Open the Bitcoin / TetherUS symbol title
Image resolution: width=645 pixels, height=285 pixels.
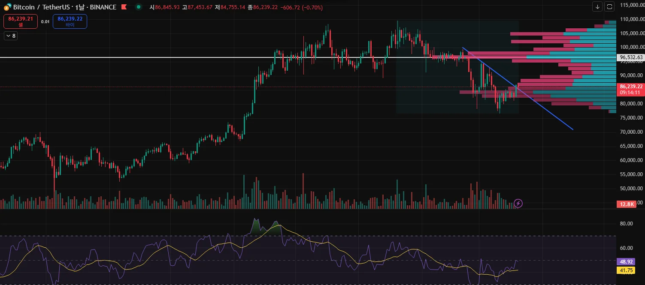(43, 7)
